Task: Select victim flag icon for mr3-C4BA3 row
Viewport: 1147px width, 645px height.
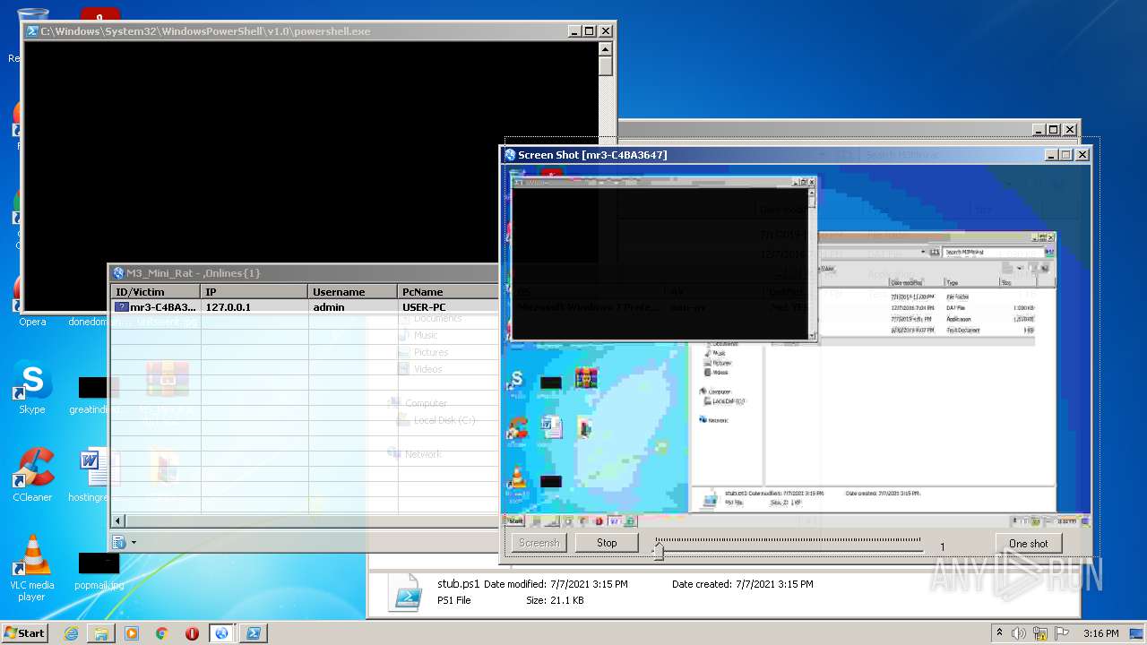Action: [122, 307]
